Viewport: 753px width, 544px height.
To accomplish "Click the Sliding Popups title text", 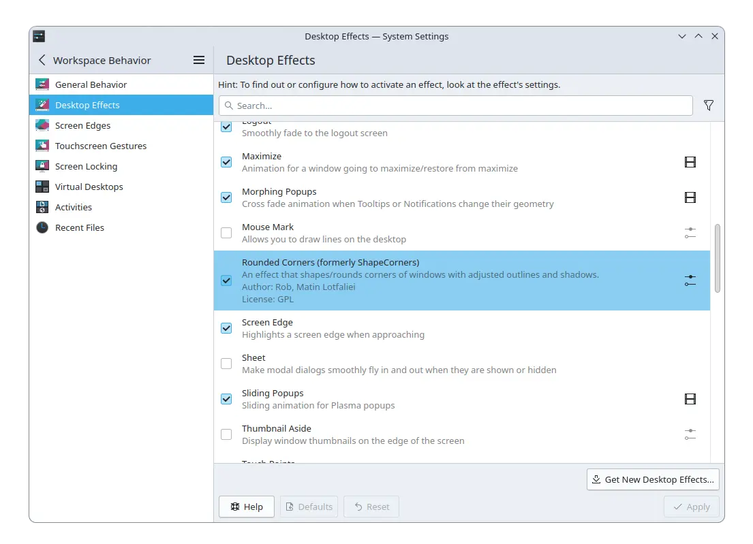I will pyautogui.click(x=273, y=393).
